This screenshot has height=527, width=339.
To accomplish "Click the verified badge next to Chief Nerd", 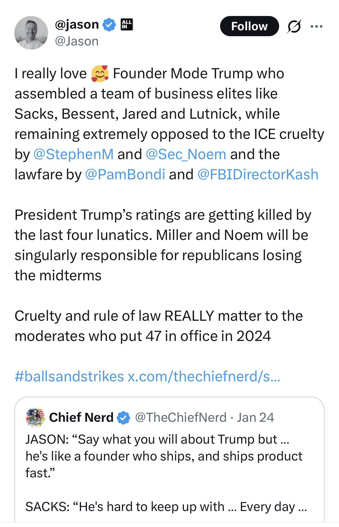I will point(123,418).
